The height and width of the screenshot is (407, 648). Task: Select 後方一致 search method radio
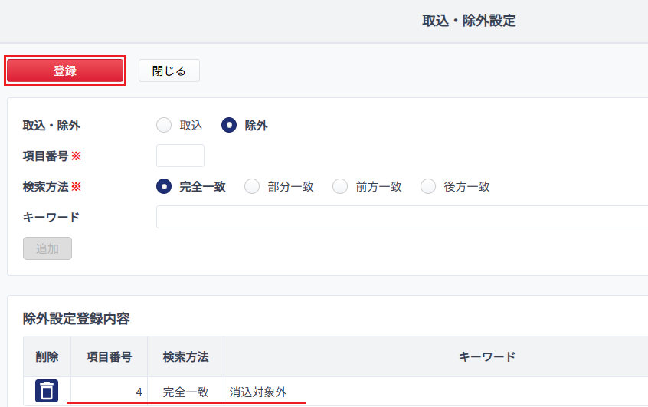[428, 186]
